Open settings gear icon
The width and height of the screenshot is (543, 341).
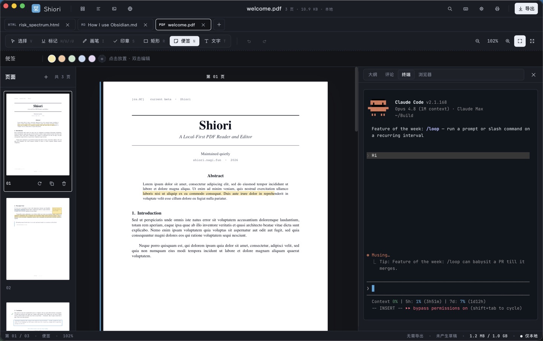click(482, 9)
